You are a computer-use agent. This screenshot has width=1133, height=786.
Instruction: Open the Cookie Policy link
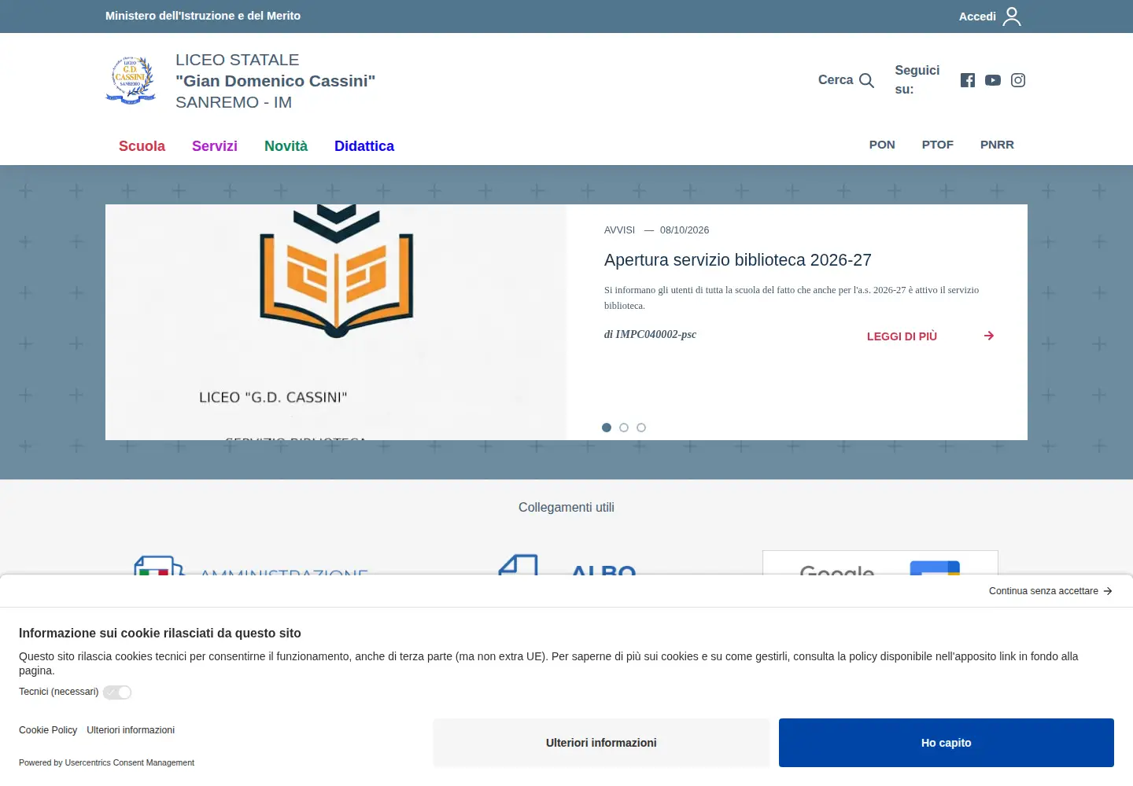point(48,730)
